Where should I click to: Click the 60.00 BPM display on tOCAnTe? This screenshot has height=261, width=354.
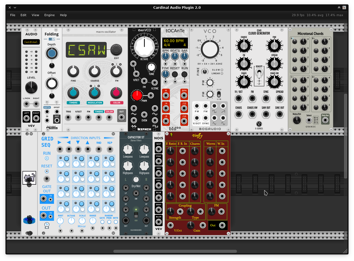point(175,43)
